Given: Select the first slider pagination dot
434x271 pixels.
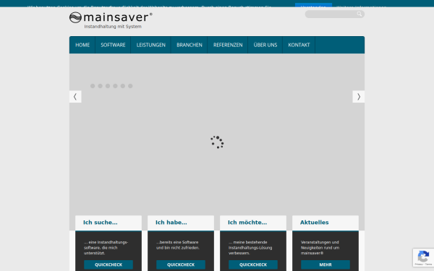Looking at the screenshot, I should (93, 86).
